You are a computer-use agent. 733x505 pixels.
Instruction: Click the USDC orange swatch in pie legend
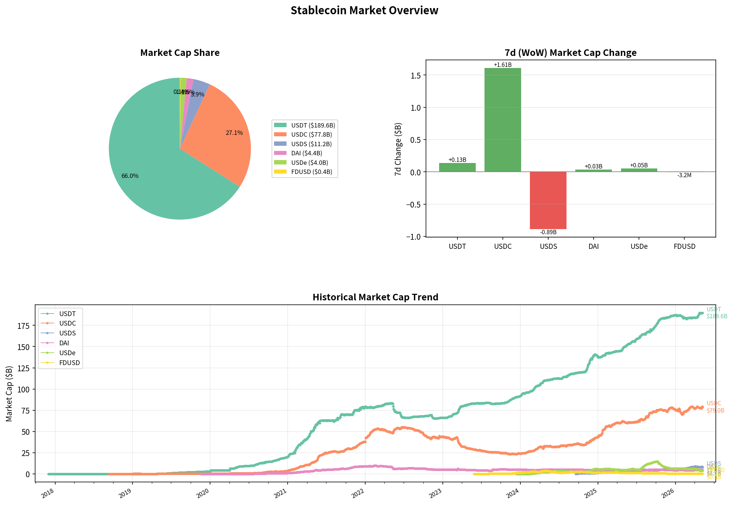[280, 135]
